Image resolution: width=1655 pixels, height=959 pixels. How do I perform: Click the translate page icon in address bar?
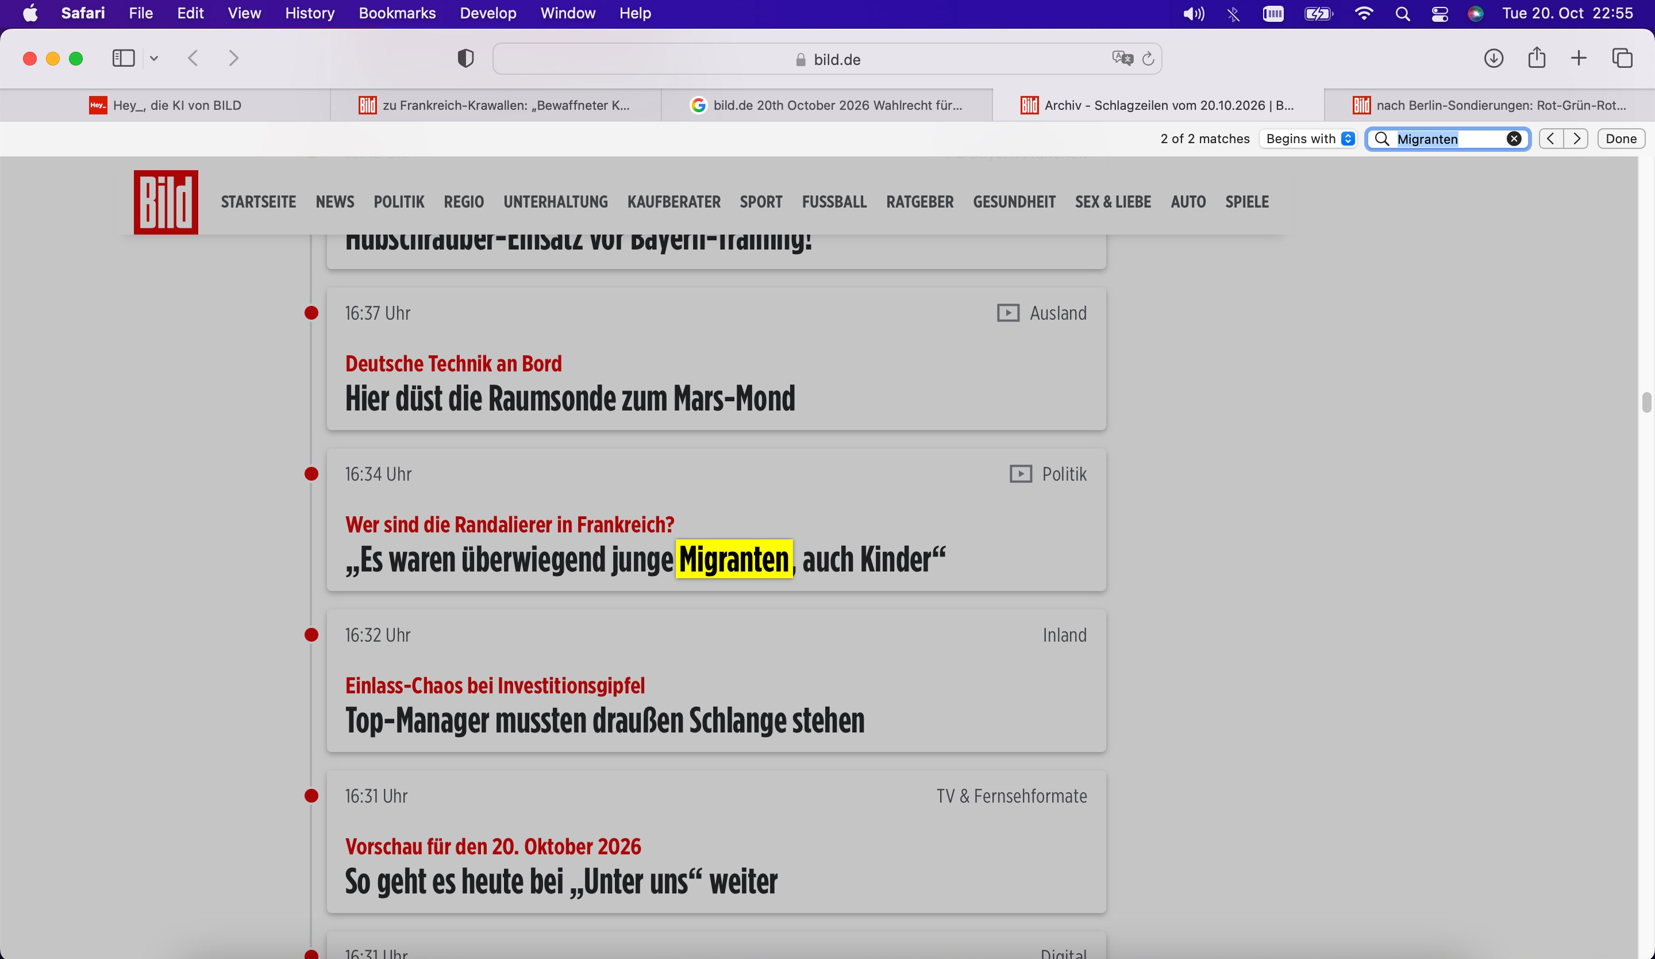1122,59
